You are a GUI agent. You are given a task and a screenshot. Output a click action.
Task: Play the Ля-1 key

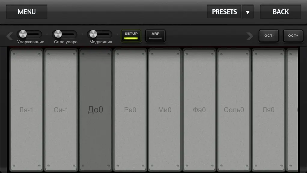[x=26, y=110]
